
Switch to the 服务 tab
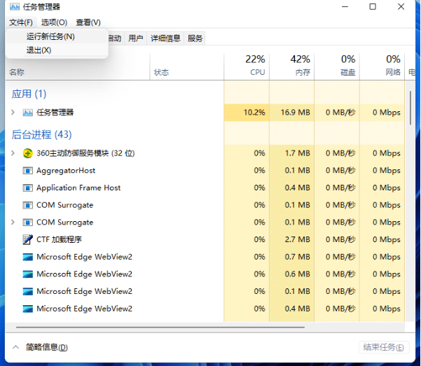pyautogui.click(x=195, y=38)
